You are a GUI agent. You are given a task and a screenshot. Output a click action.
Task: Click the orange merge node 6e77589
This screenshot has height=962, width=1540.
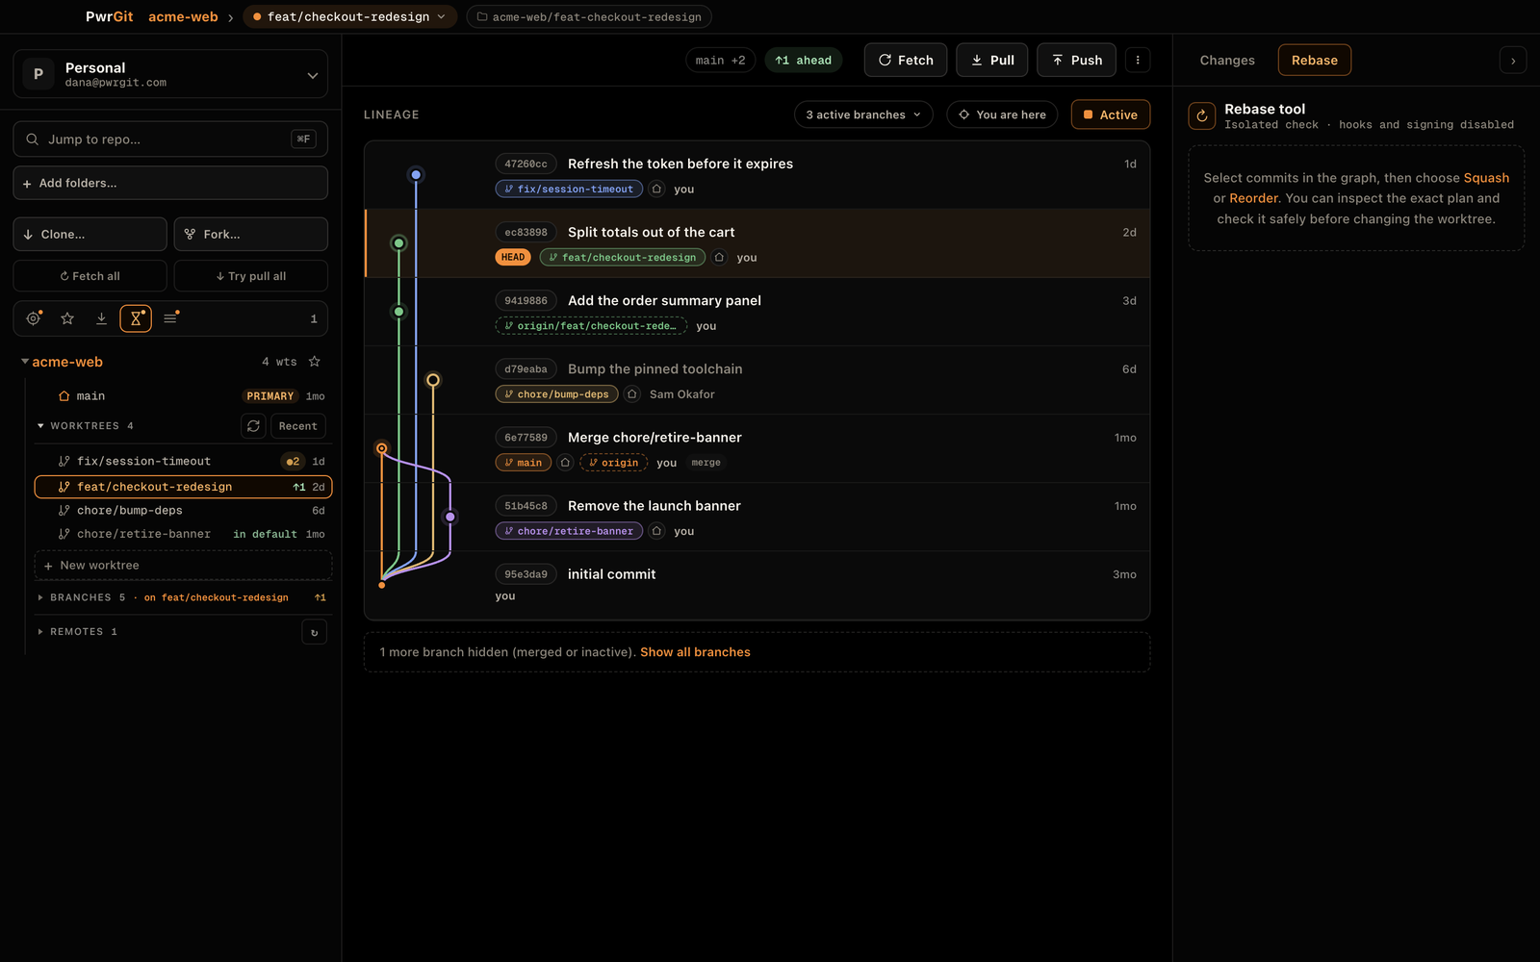382,448
